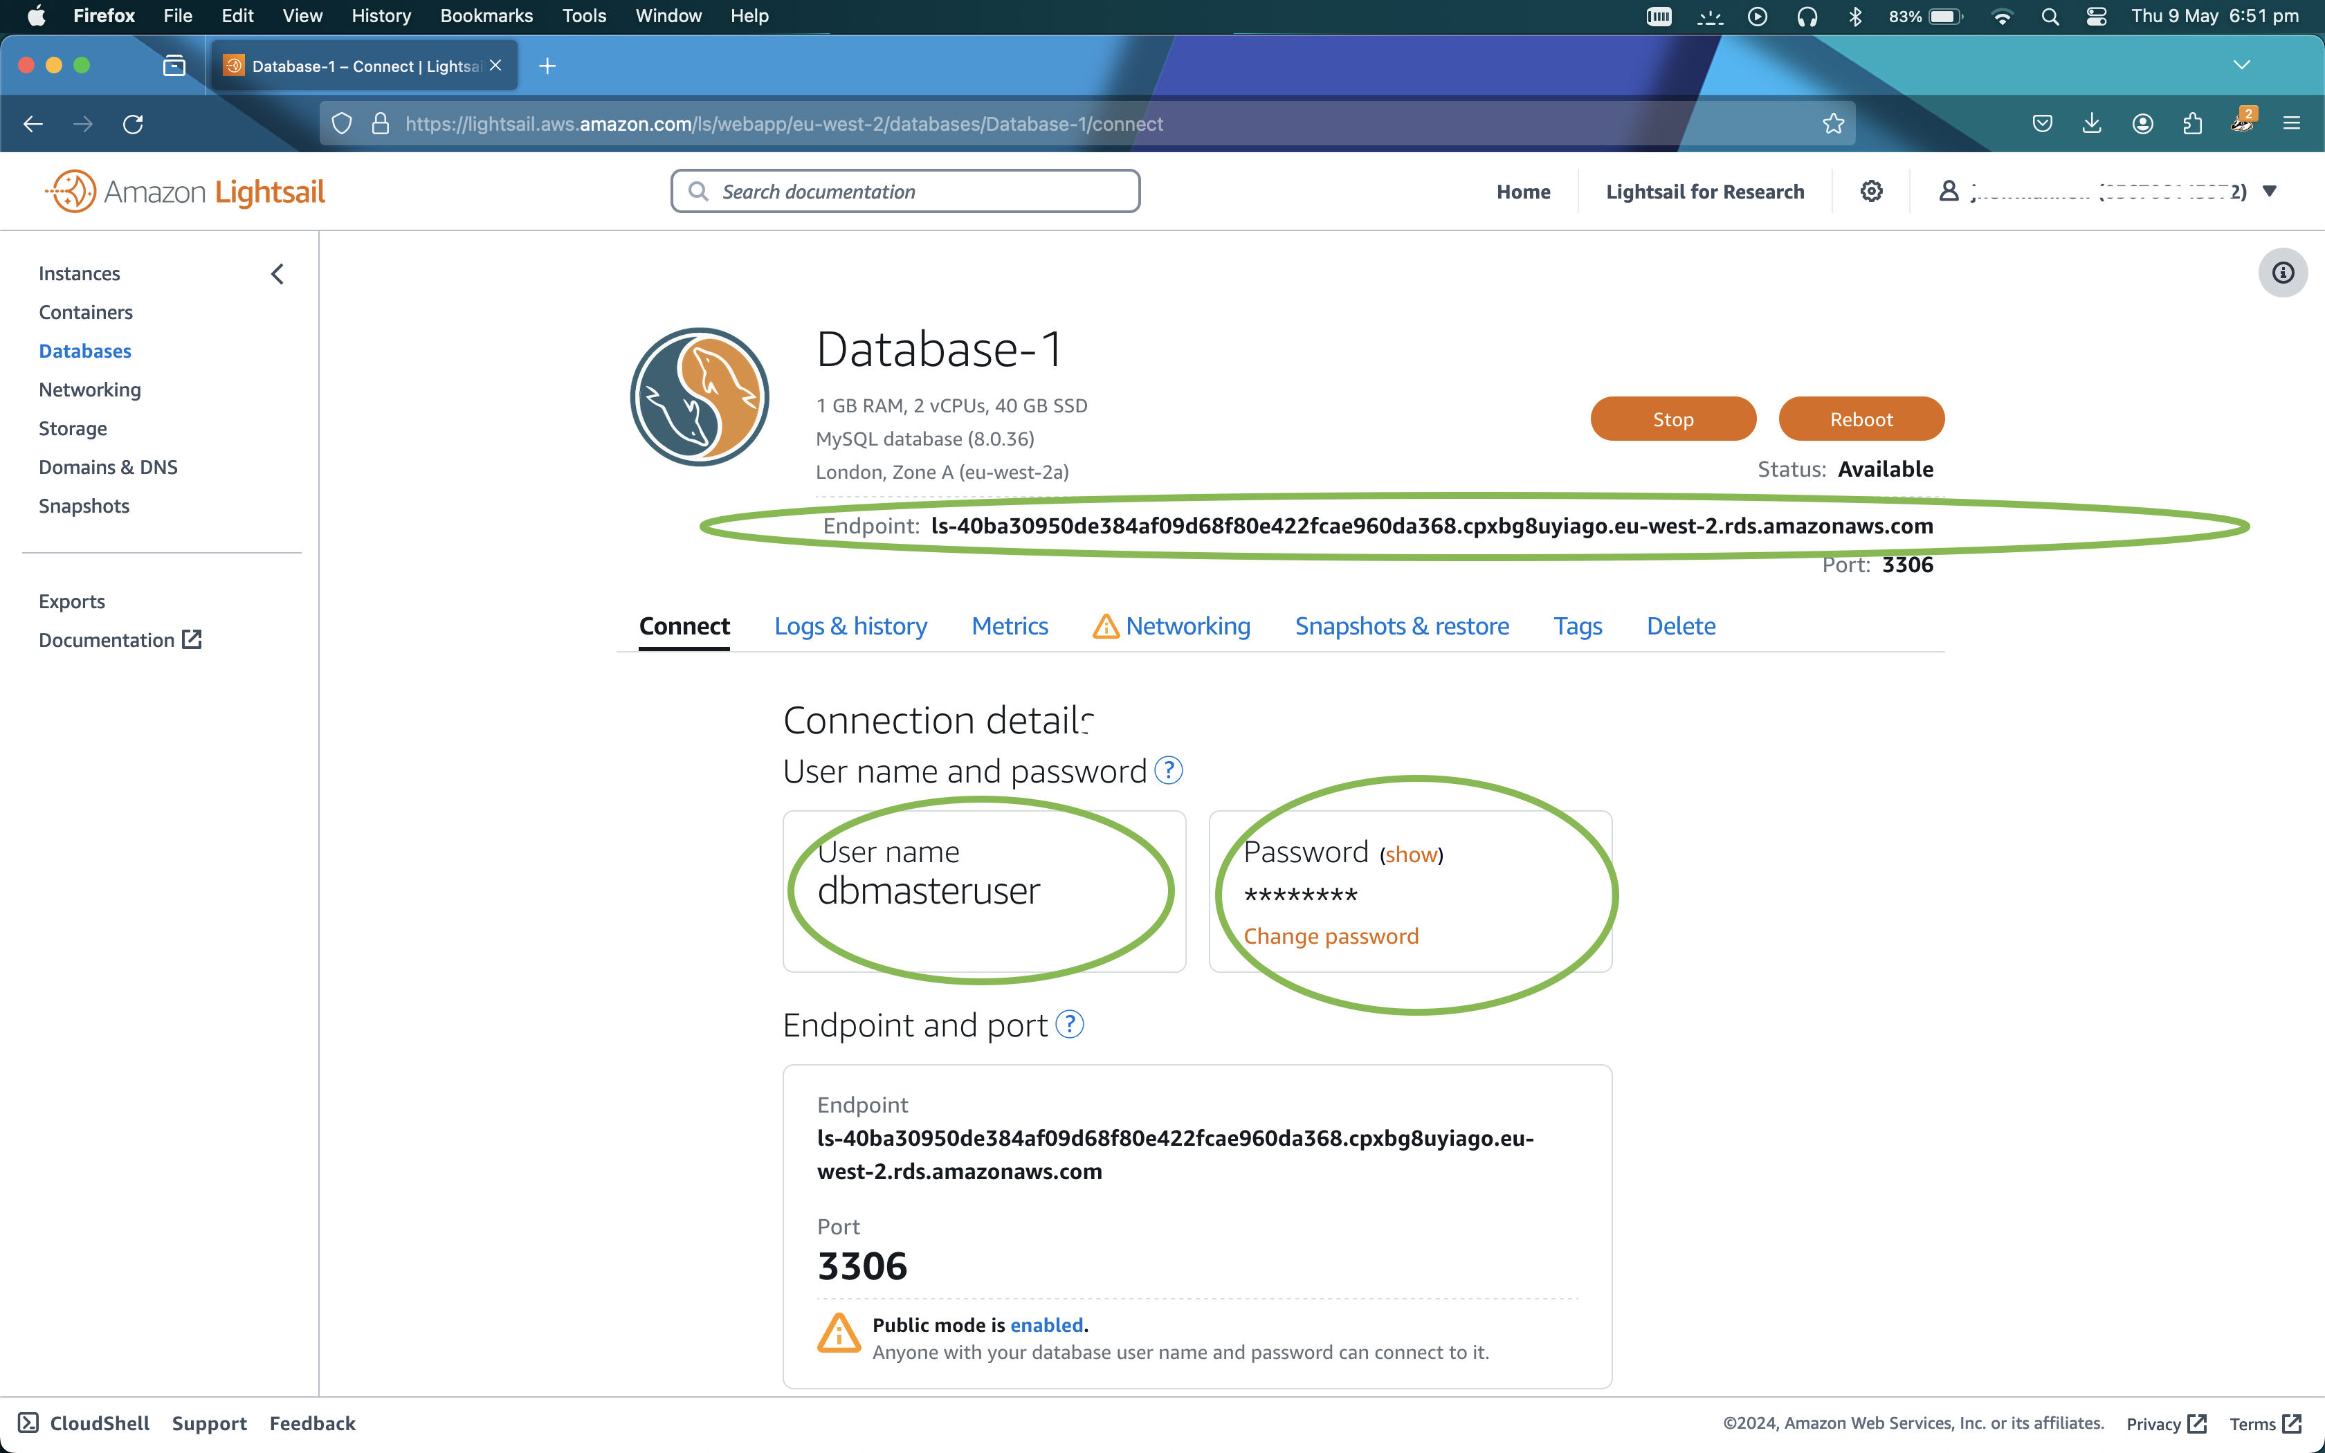This screenshot has height=1453, width=2325.
Task: Open the Firefox hamburger menu
Action: [2291, 124]
